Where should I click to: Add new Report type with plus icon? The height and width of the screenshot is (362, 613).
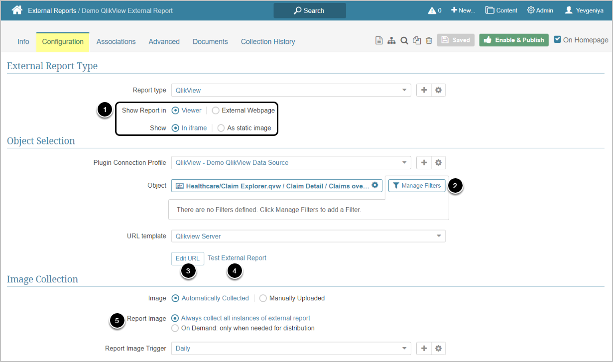coord(424,90)
